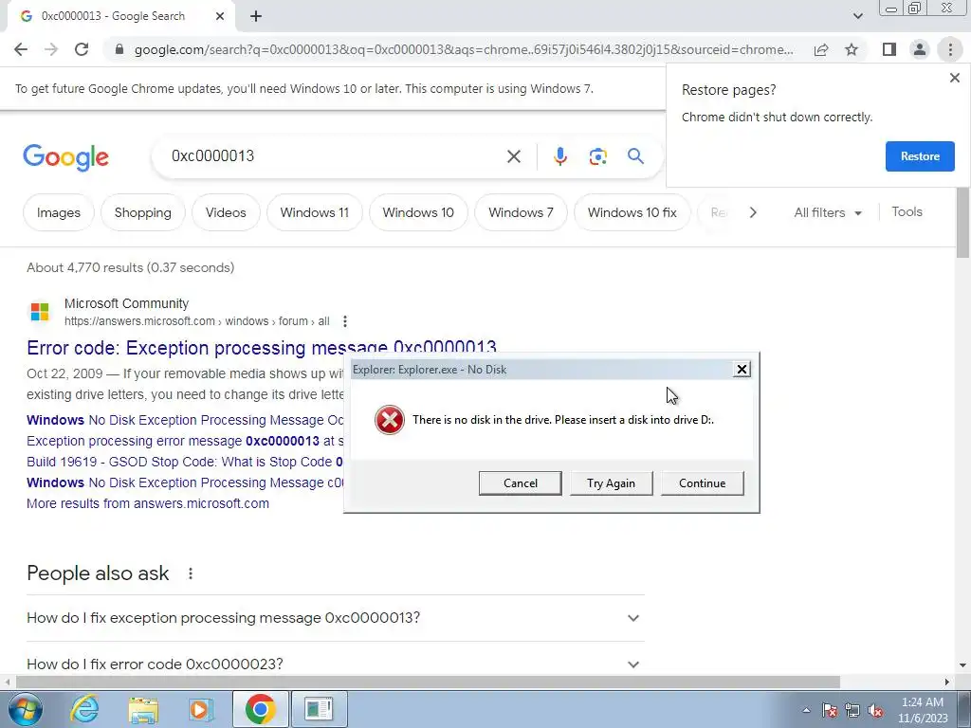Select the Windows 7 filter chip
Viewport: 971px width, 728px height.
[x=521, y=212]
